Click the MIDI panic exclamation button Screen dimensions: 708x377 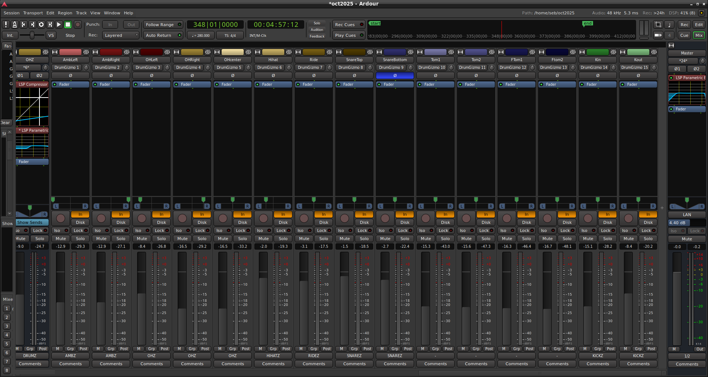pyautogui.click(x=6, y=25)
